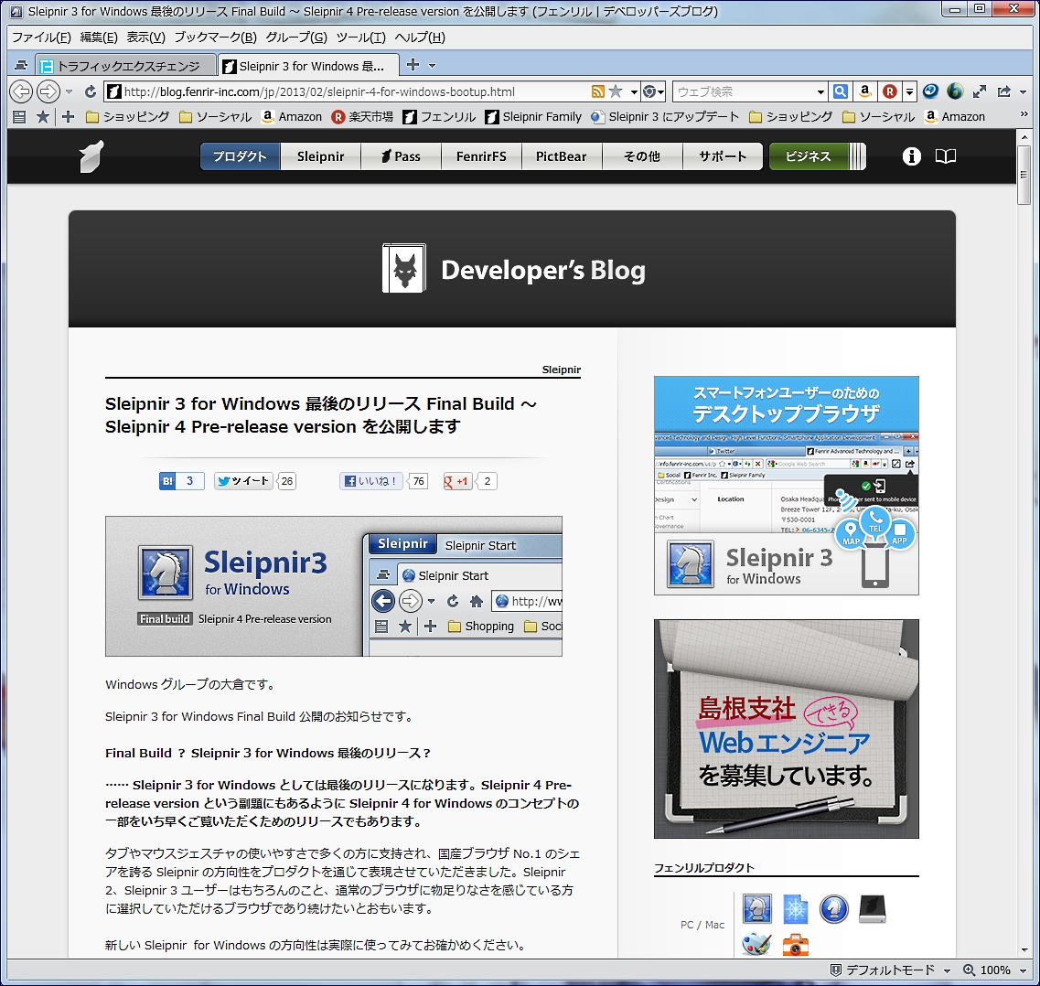Click the globe icon in the toolbar
The image size is (1040, 986).
click(x=955, y=91)
